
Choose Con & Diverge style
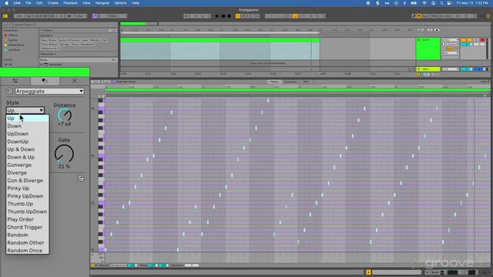click(28, 181)
